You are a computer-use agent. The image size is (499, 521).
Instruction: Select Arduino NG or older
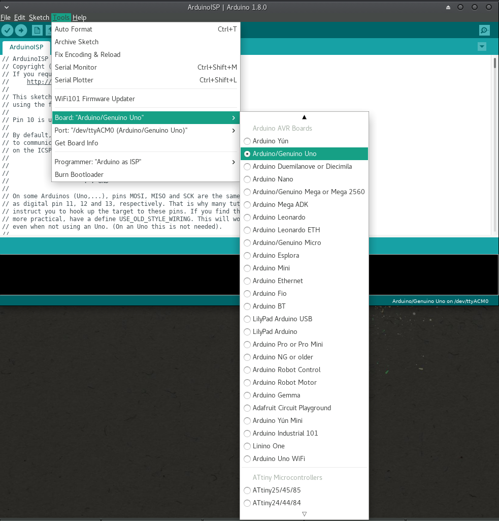(304, 357)
